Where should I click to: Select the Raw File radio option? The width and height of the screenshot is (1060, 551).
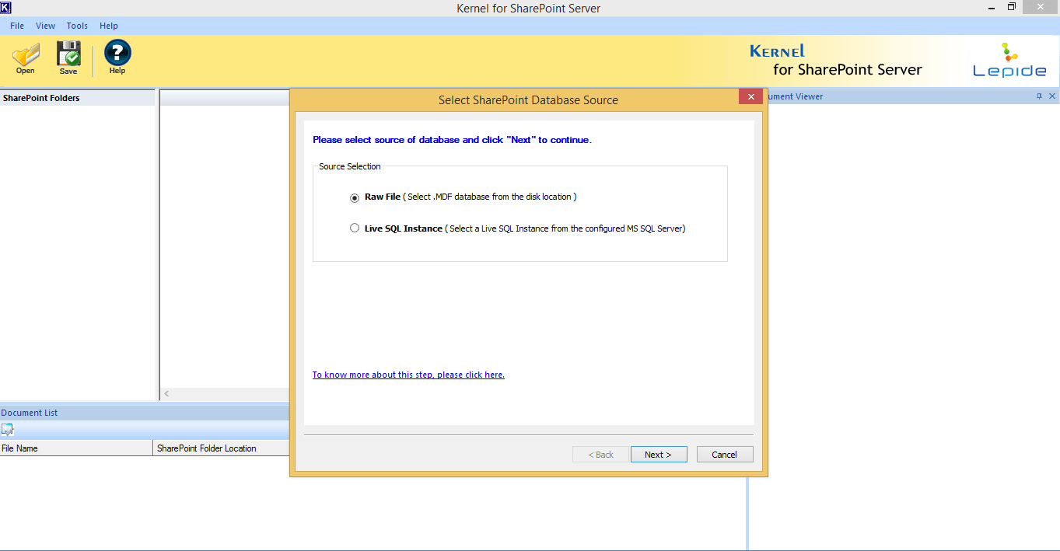[x=355, y=197]
